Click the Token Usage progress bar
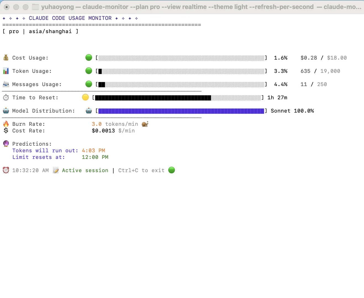 coord(181,71)
